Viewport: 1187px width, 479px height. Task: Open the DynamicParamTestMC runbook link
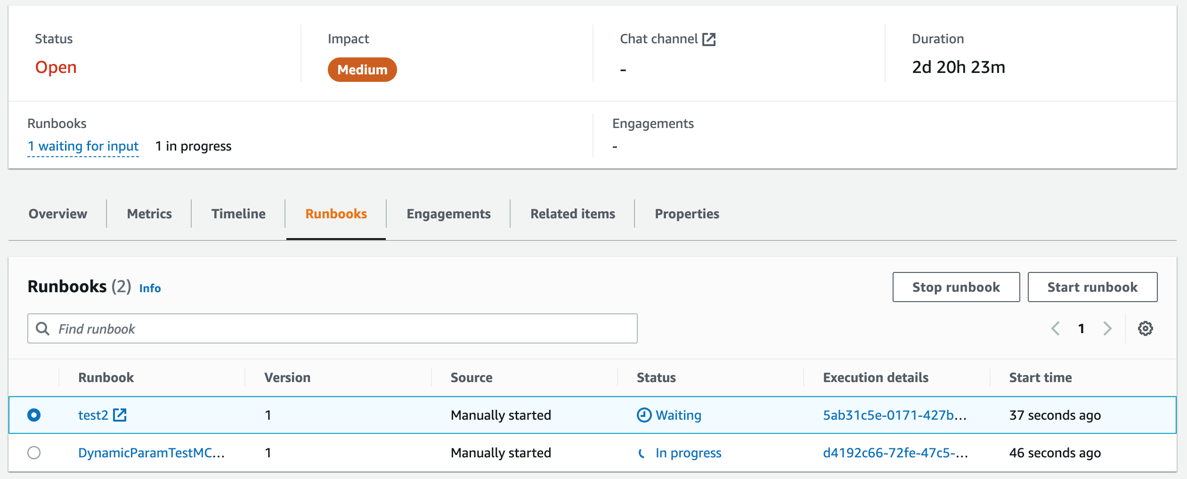click(151, 453)
